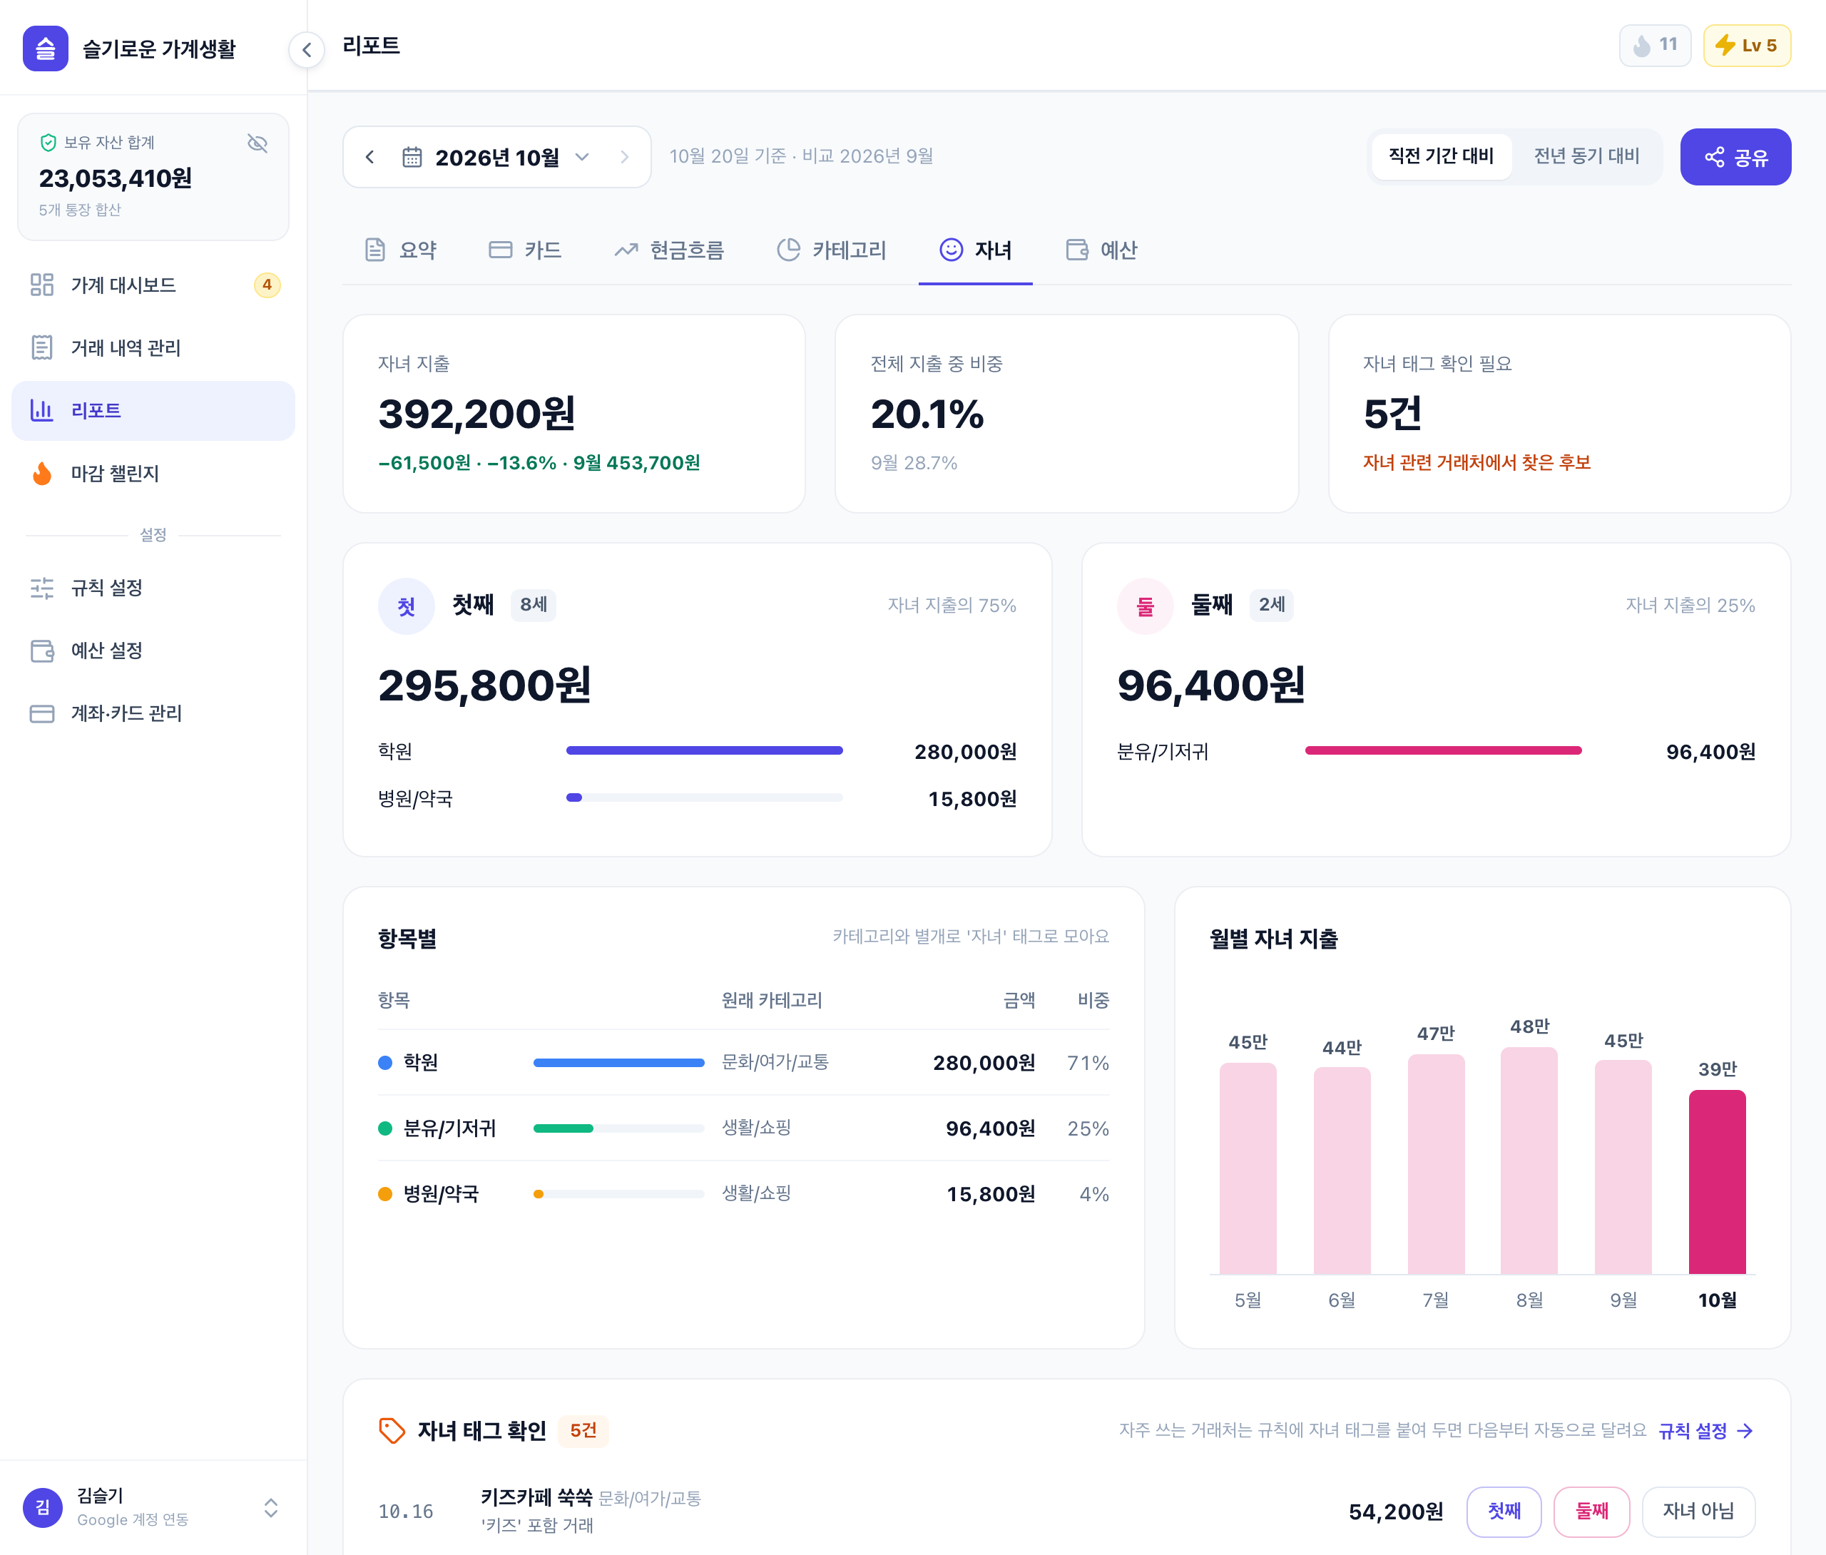1826x1555 pixels.
Task: Collapse the sidebar with the chevron button
Action: click(x=307, y=50)
